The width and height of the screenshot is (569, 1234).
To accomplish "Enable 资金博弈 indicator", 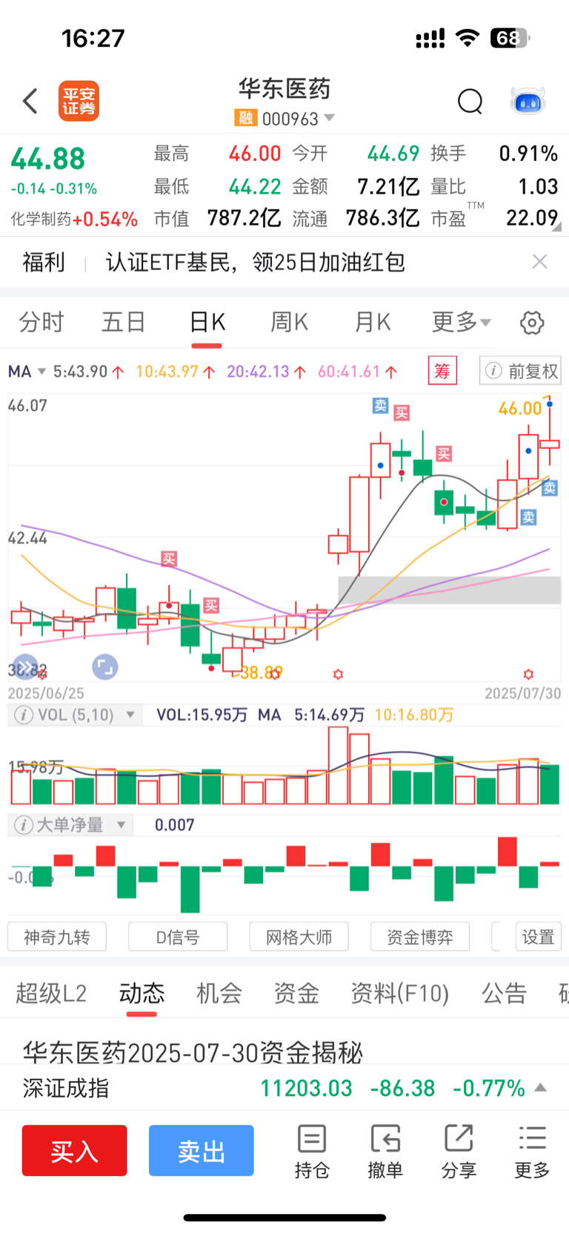I will [420, 936].
